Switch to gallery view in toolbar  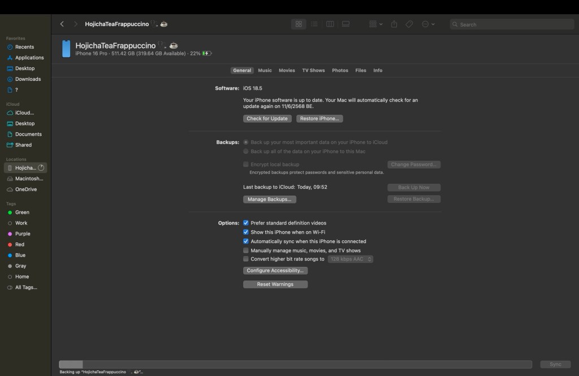pyautogui.click(x=345, y=24)
